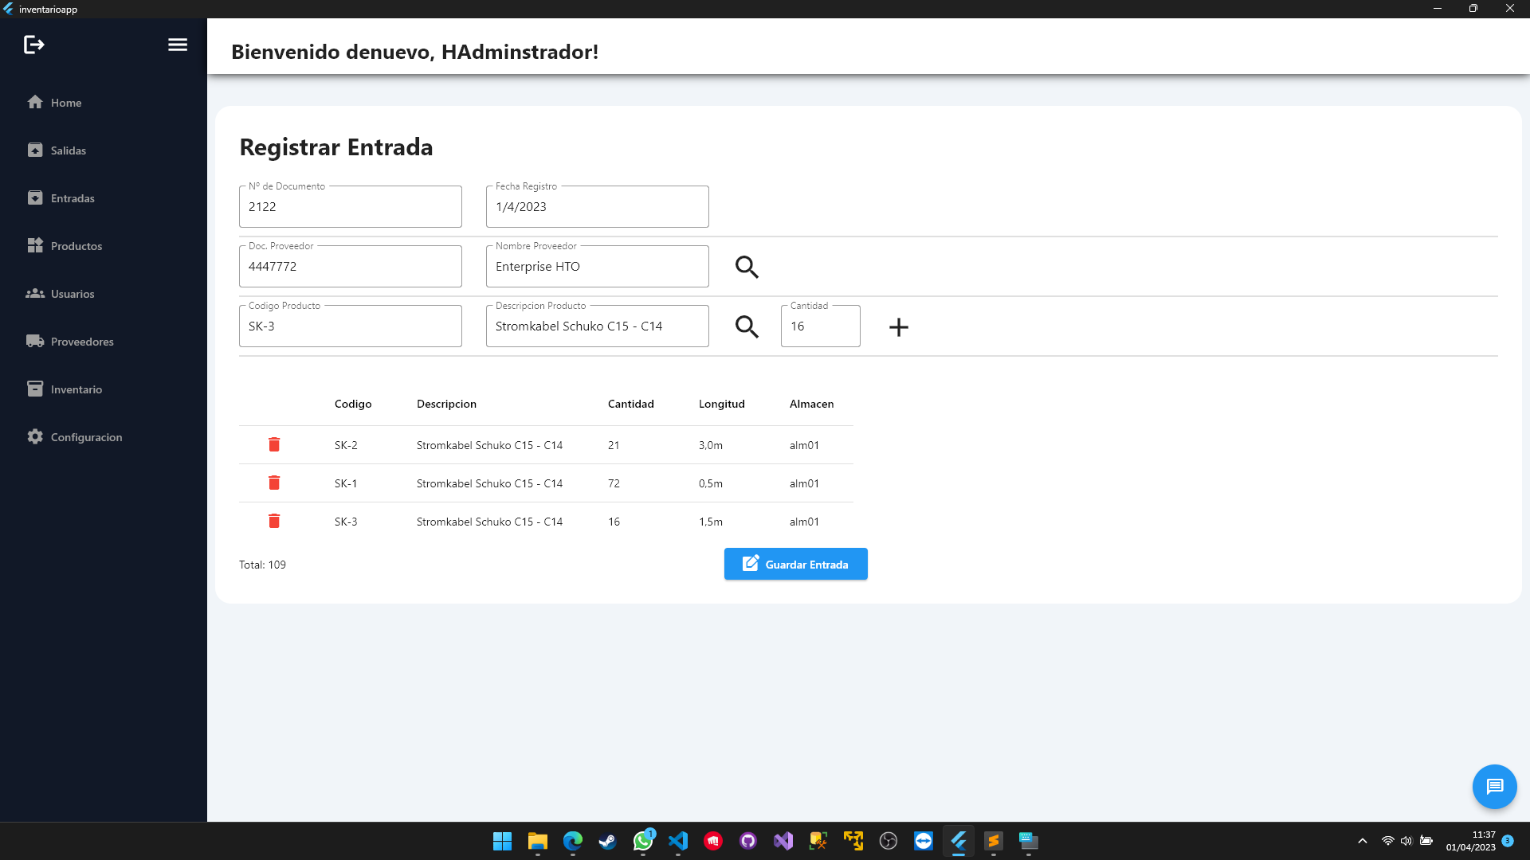Open Visual Studio Code from taskbar
Viewport: 1530px width, 860px height.
point(678,841)
